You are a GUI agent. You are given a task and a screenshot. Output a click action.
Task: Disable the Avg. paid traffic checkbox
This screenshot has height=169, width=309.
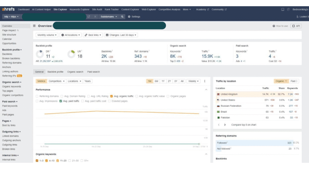click(x=61, y=101)
